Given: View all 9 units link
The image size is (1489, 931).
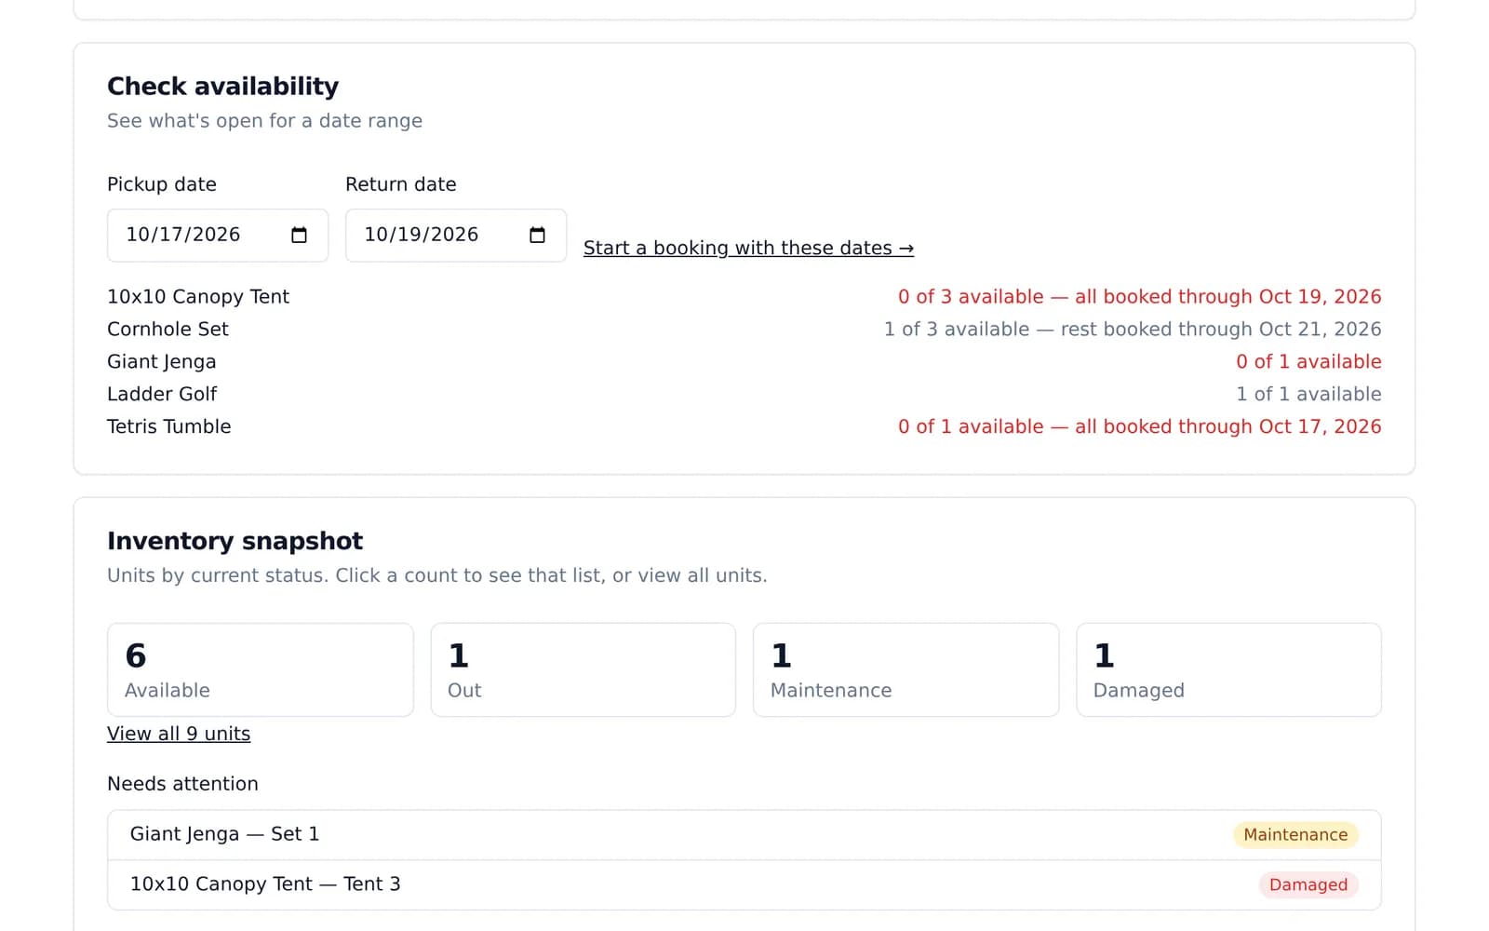Looking at the screenshot, I should click(x=179, y=734).
